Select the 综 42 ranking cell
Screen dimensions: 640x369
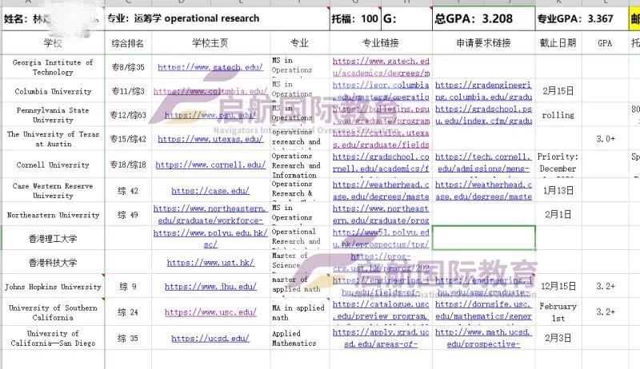tap(128, 191)
